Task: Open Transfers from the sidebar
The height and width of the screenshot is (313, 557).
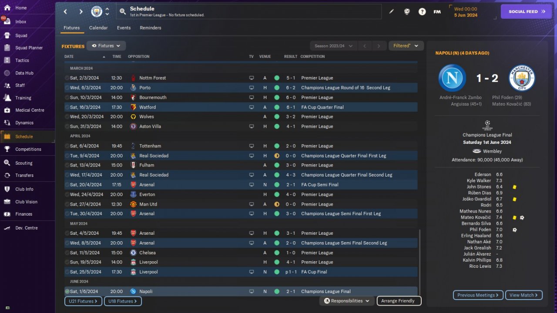Action: [27, 175]
